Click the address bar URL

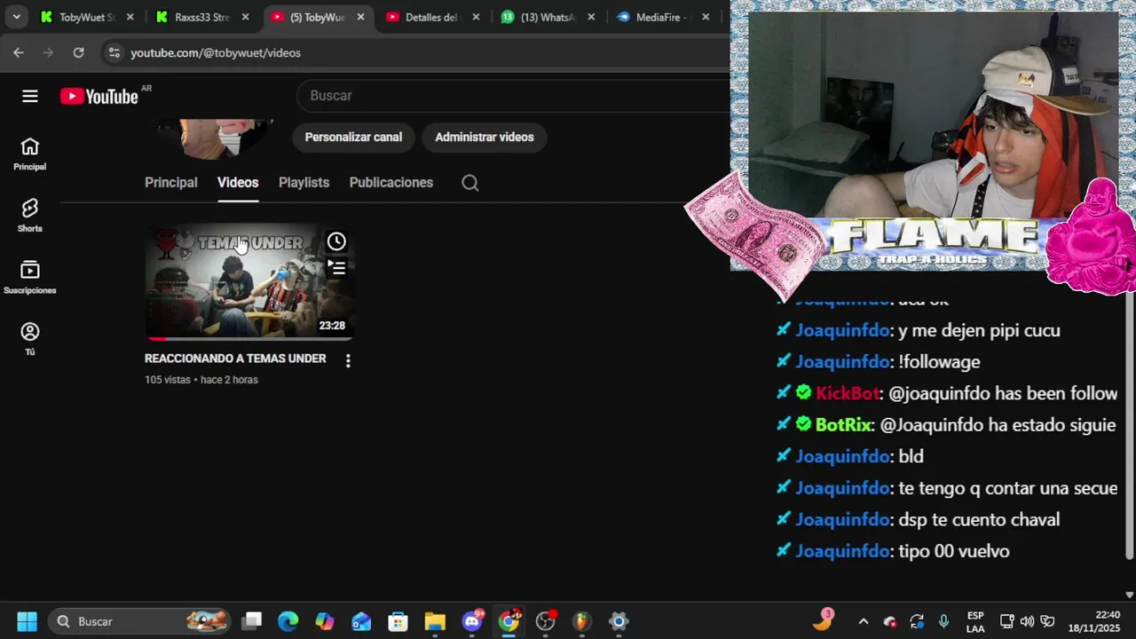pyautogui.click(x=216, y=53)
